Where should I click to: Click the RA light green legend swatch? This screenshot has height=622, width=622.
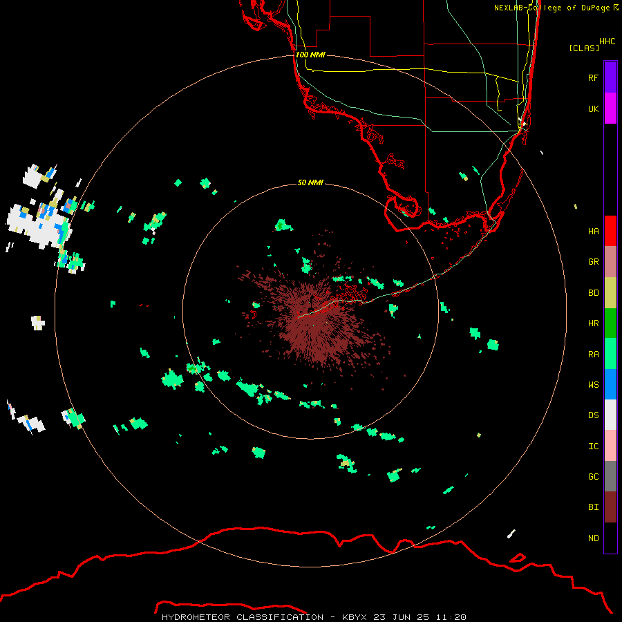(x=610, y=354)
